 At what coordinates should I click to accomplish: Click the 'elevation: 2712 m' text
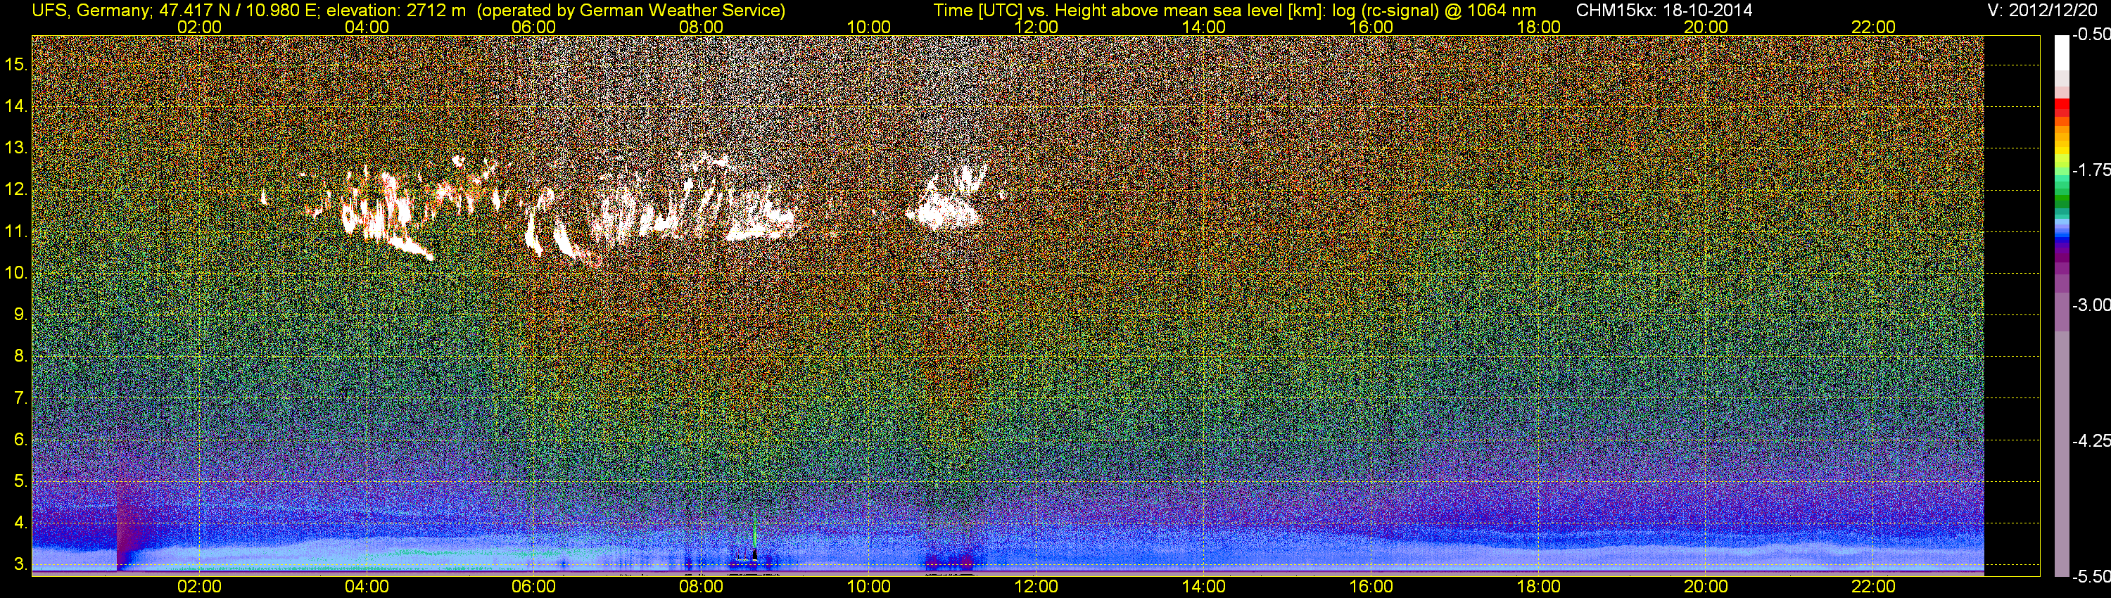[x=395, y=11]
